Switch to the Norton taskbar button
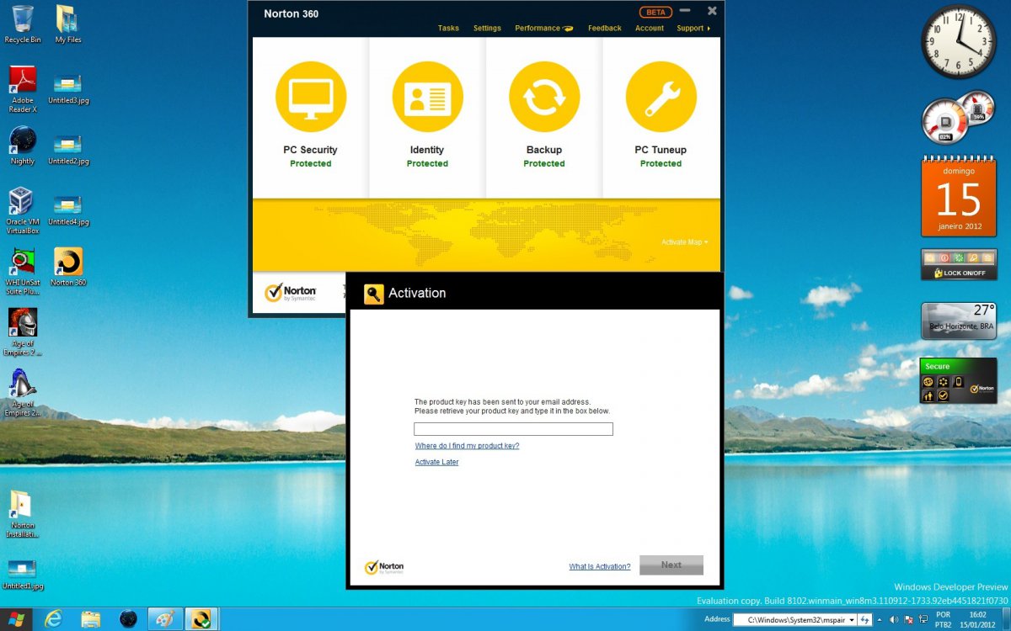 click(x=202, y=619)
